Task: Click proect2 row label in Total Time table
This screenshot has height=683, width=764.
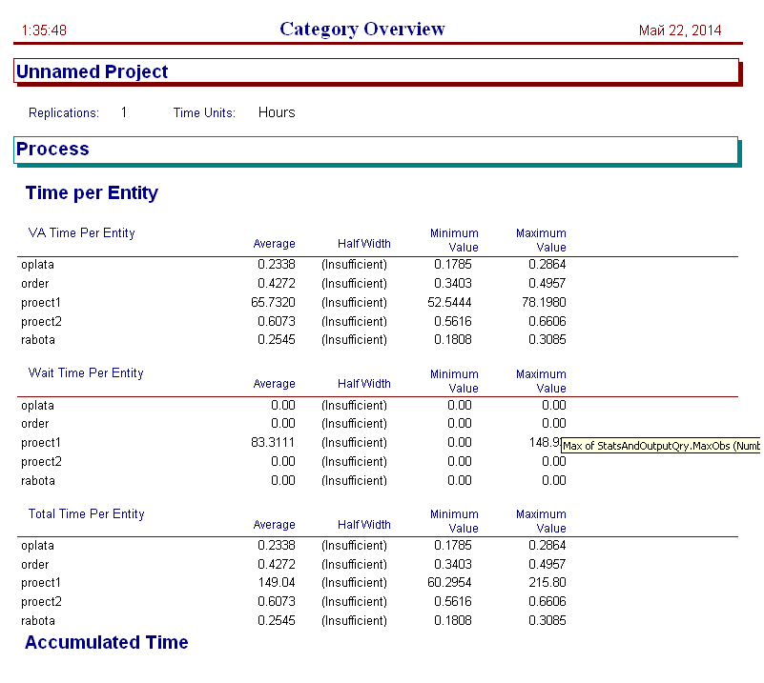Action: (x=41, y=602)
